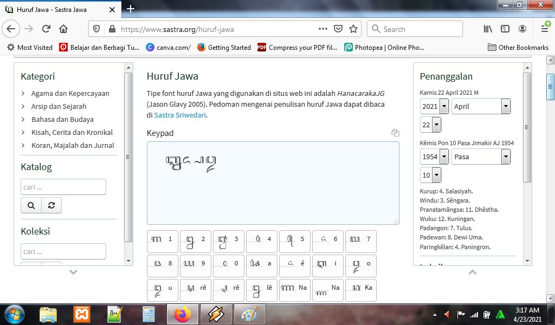
Task: Open Kisah, Cerita dan Kronikal category
Action: [x=72, y=132]
